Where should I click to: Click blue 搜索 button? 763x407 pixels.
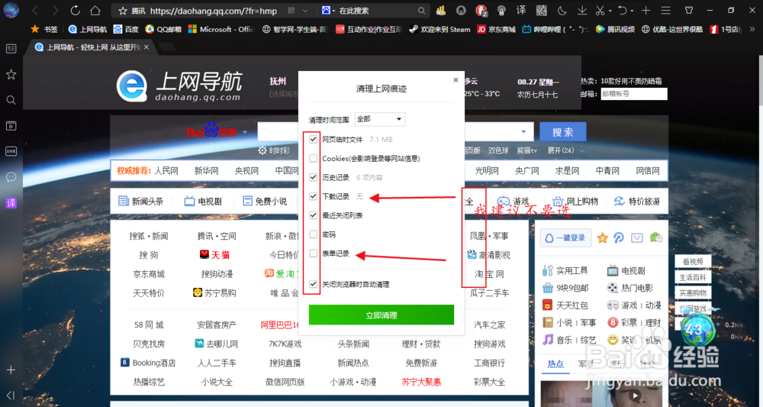tap(562, 132)
